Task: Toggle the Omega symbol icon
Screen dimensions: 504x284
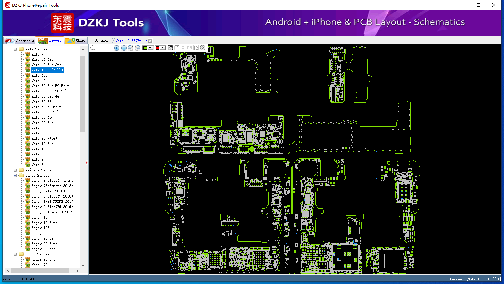Action: [196, 48]
